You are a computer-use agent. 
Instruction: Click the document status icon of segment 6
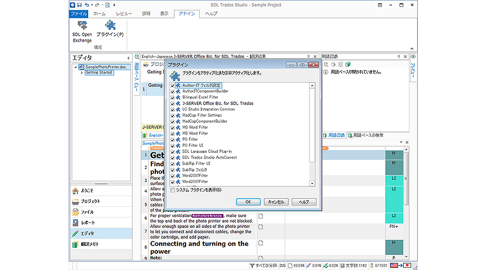[x=261, y=216]
